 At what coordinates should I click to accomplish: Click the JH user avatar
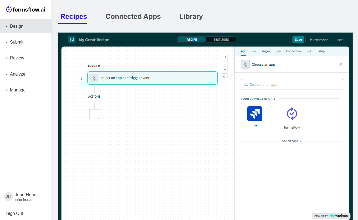click(8, 197)
